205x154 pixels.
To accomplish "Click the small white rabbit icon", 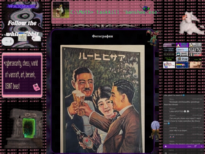I will point(36,38).
